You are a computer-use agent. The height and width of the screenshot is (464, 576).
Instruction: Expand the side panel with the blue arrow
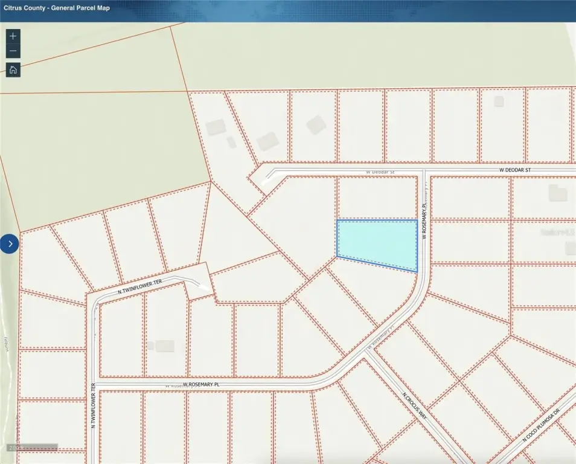coord(10,244)
